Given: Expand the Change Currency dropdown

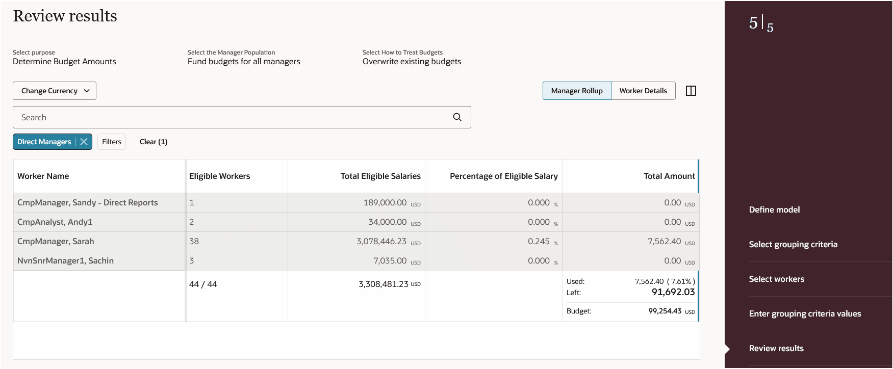Looking at the screenshot, I should pyautogui.click(x=55, y=91).
